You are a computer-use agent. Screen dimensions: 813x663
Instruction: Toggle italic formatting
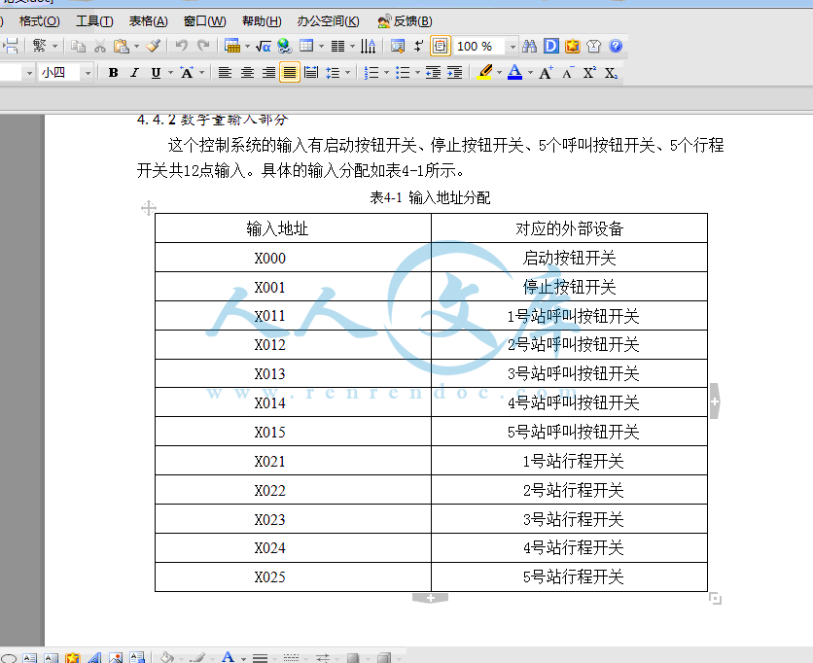(134, 73)
